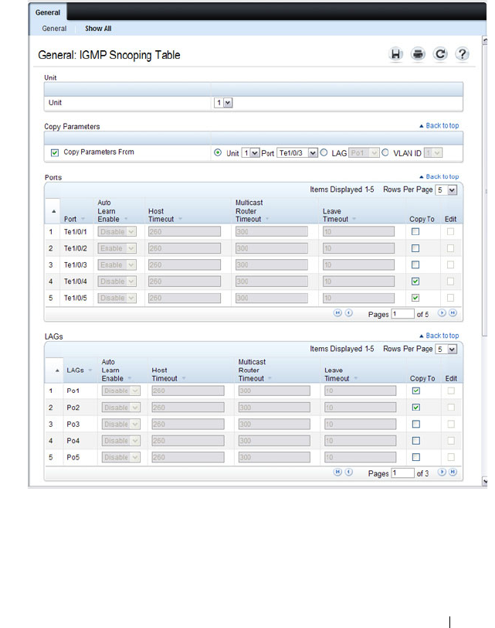Screen dimensions: 495x628
Task: Uncheck Copy To for port Te1/0/5
Action: tap(415, 298)
